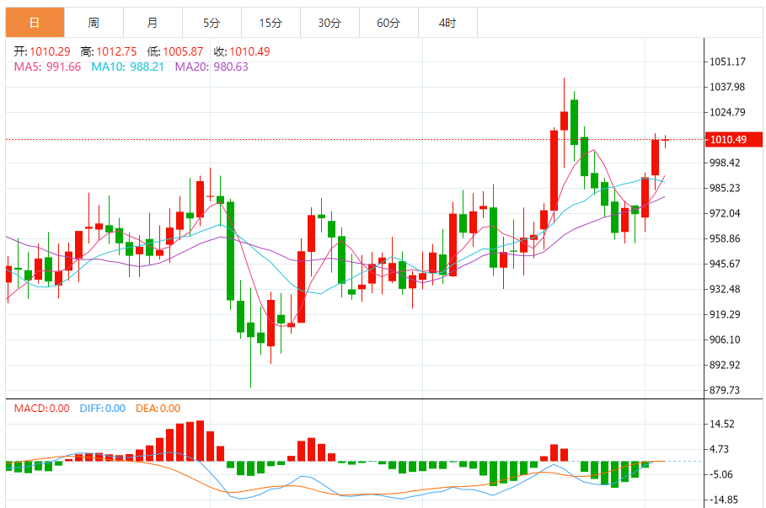Screen dimensions: 766x508
Task: Open the 4时 timeframe tab
Action: (x=447, y=23)
